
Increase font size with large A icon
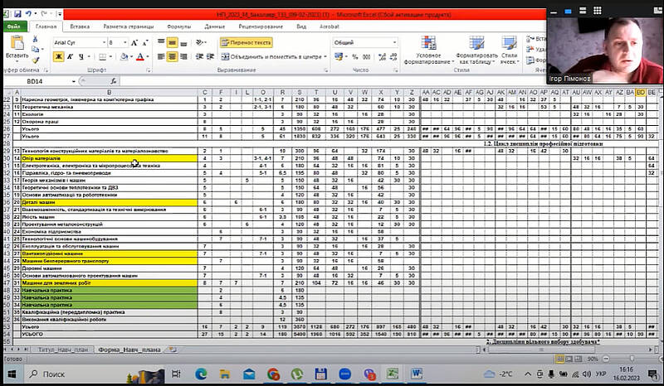point(134,43)
